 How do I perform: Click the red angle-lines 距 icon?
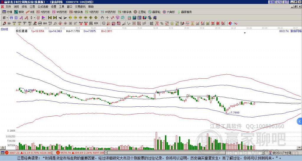(213, 24)
